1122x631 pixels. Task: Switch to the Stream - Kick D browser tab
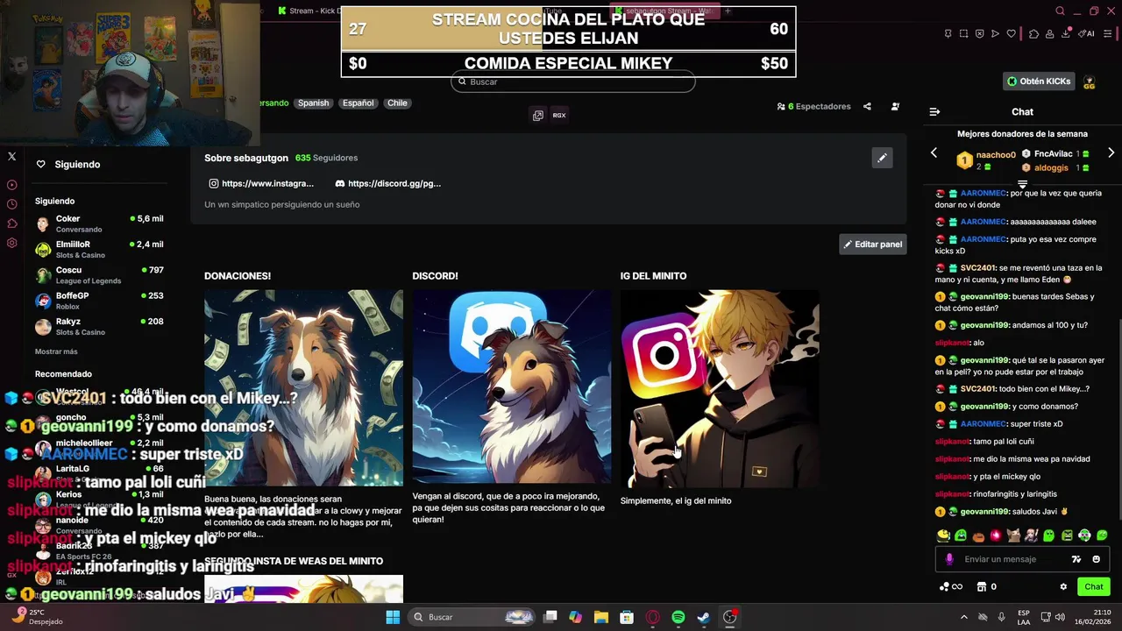pyautogui.click(x=311, y=11)
